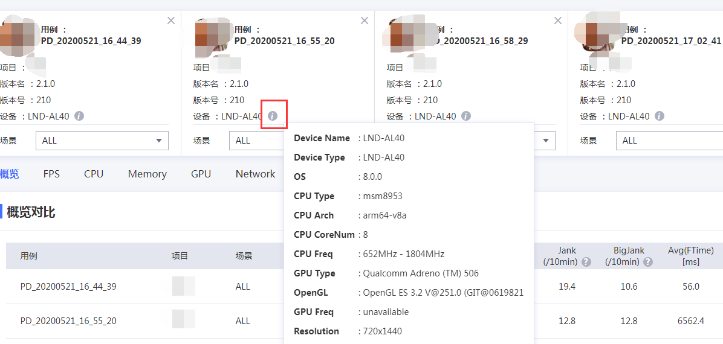
Task: Click device info icon on PD_20200521_16_44_39 card
Action: [x=79, y=116]
